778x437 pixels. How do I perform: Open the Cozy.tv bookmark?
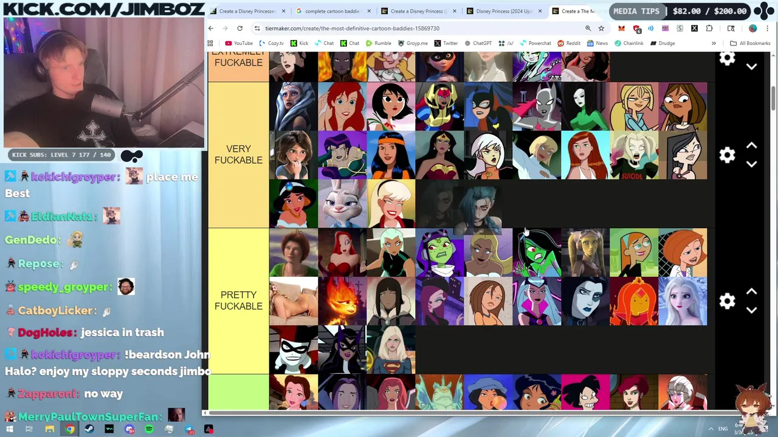click(271, 43)
